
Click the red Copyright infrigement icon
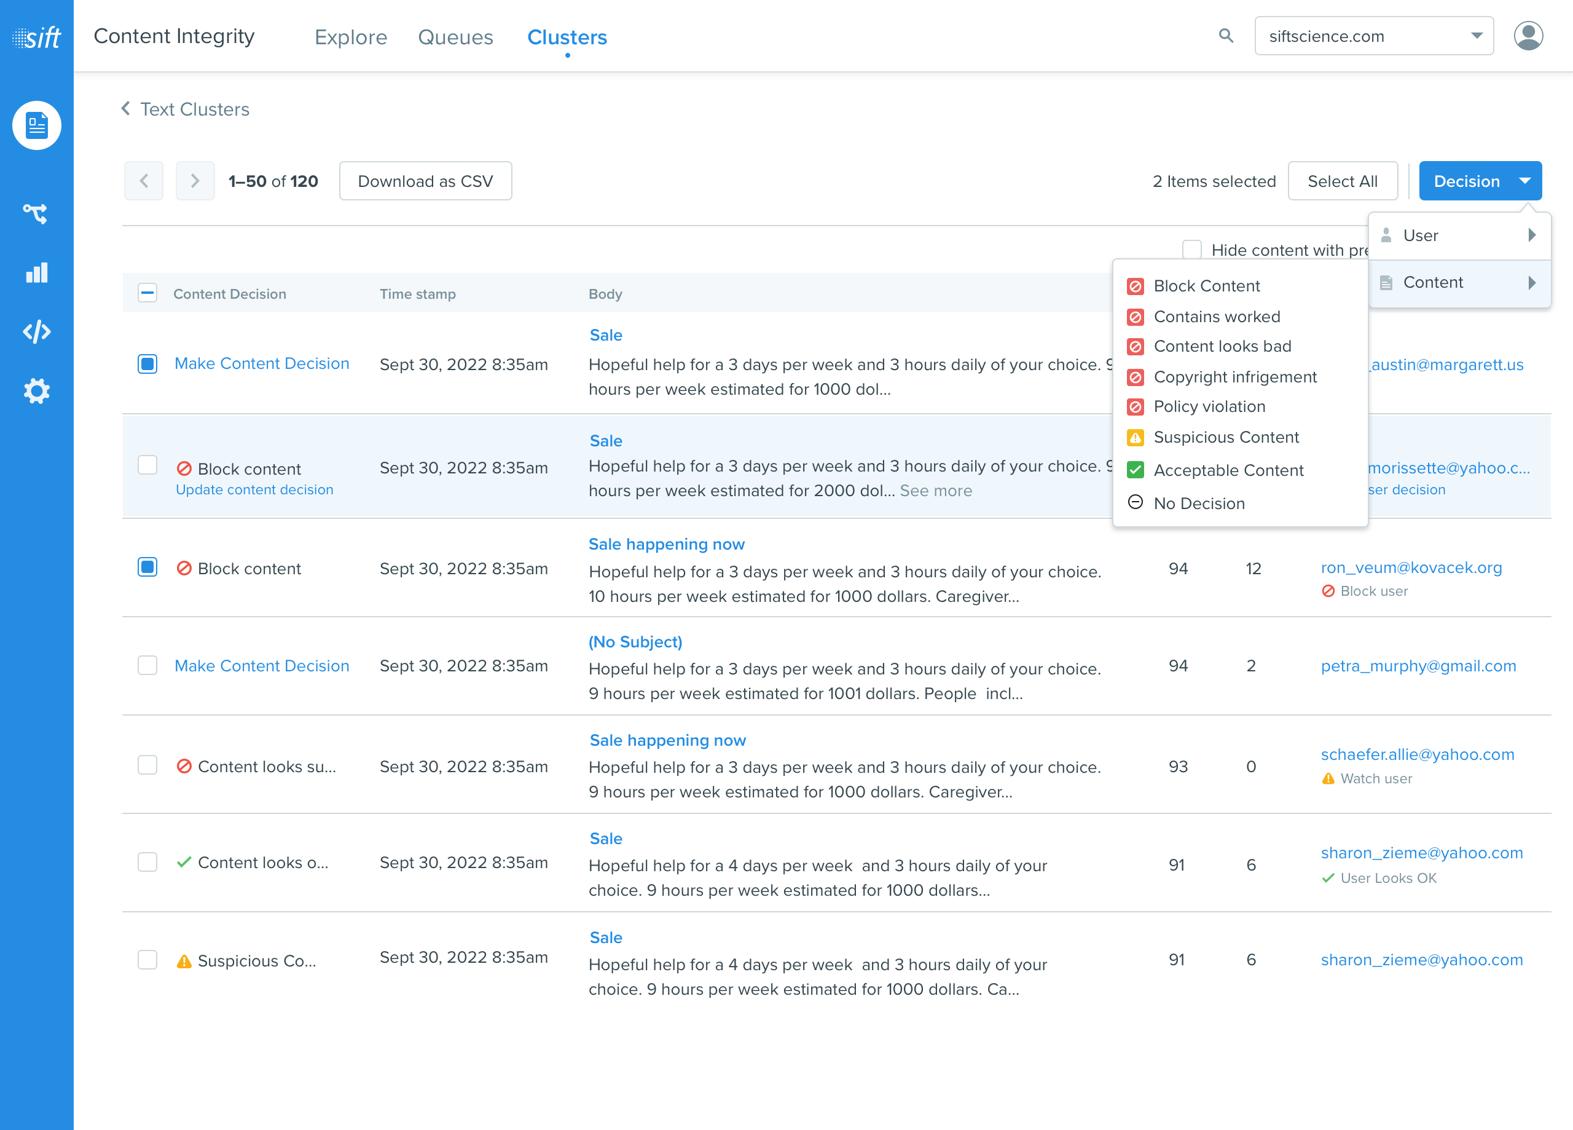(1135, 377)
